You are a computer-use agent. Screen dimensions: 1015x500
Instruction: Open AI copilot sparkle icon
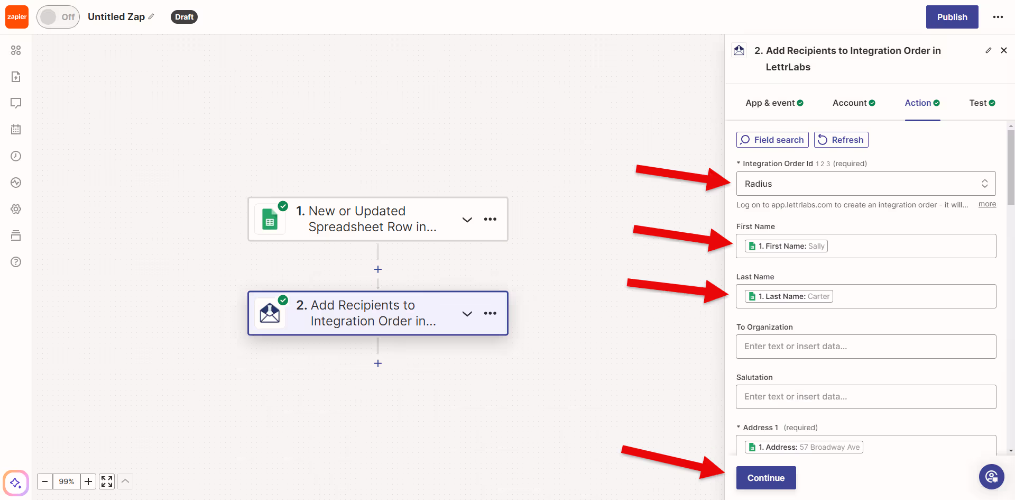(16, 483)
